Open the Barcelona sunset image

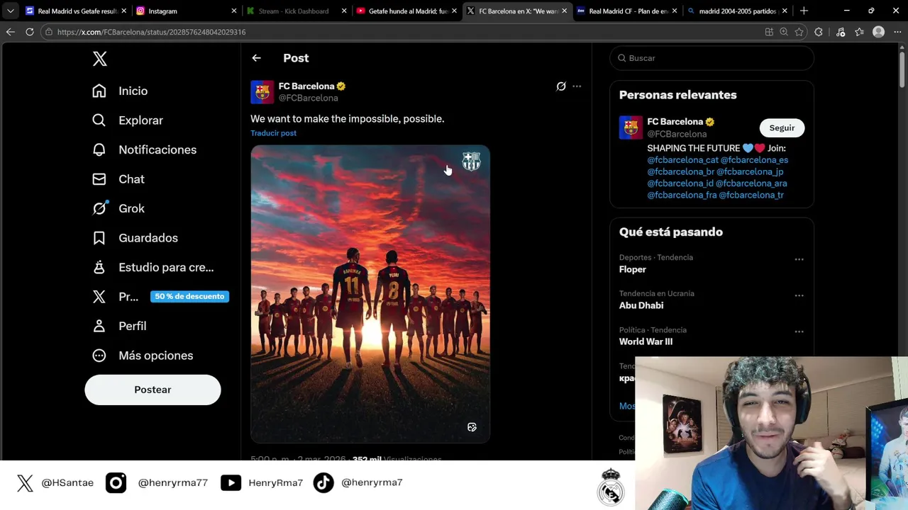pyautogui.click(x=370, y=294)
